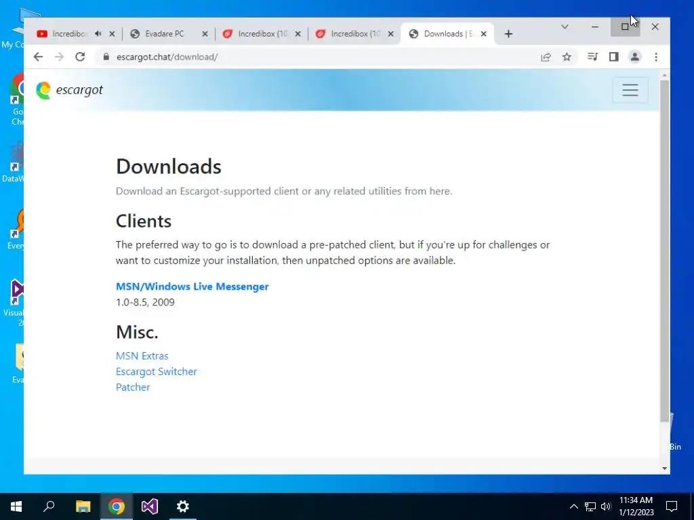Viewport: 694px width, 520px height.
Task: Click the forward navigation arrow
Action: (x=59, y=57)
